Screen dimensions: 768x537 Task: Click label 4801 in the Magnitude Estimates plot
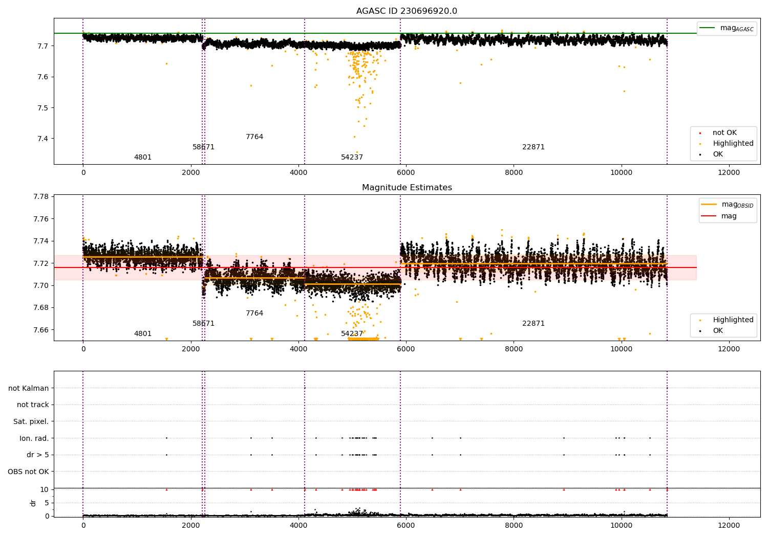click(x=143, y=334)
